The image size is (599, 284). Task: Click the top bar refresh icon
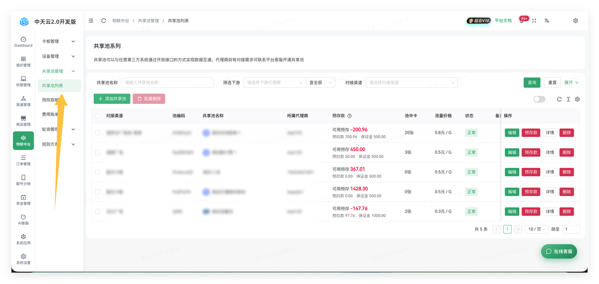click(104, 20)
